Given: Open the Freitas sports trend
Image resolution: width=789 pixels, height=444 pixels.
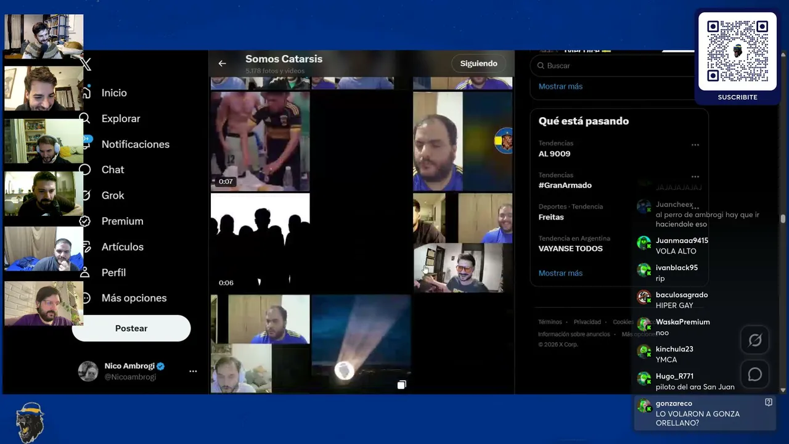Looking at the screenshot, I should pos(551,217).
